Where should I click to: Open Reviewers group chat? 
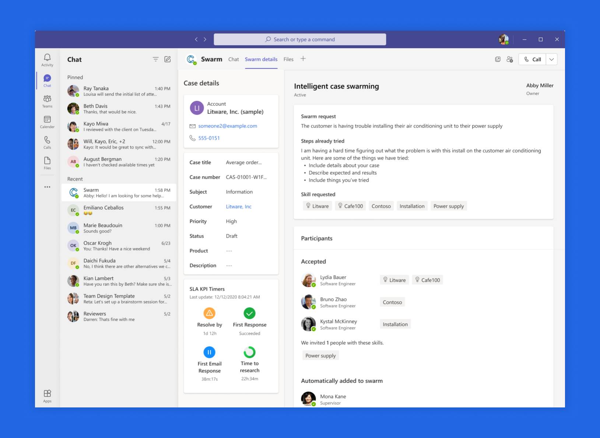[119, 316]
